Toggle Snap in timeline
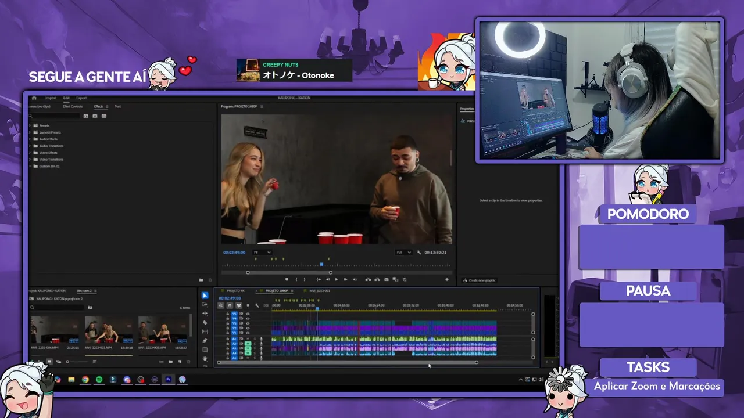 tap(230, 305)
